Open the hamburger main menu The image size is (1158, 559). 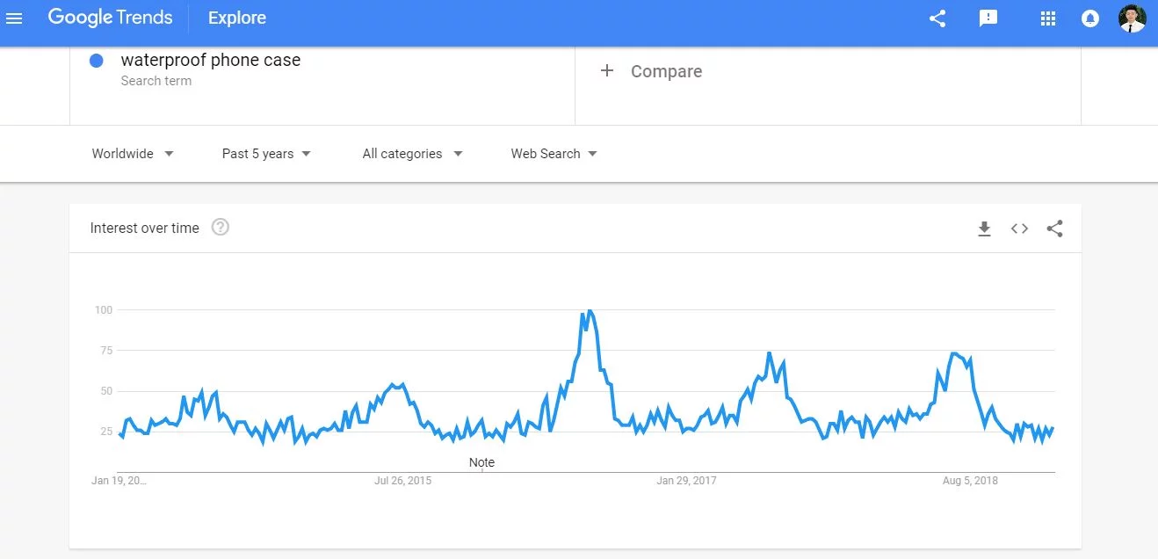pyautogui.click(x=14, y=18)
